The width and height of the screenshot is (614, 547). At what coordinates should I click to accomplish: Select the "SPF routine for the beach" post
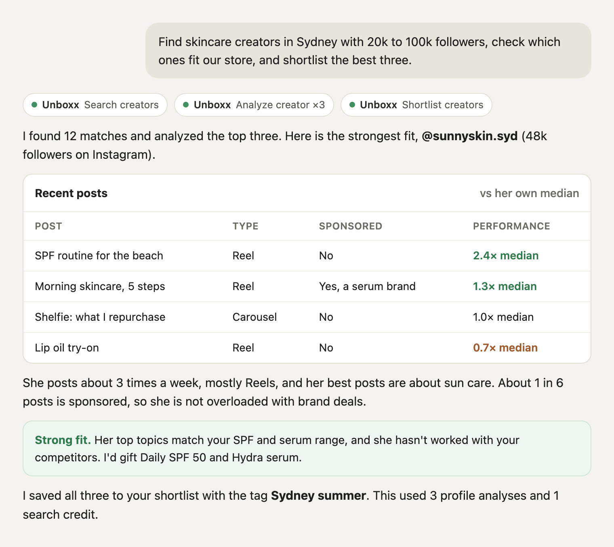(99, 256)
